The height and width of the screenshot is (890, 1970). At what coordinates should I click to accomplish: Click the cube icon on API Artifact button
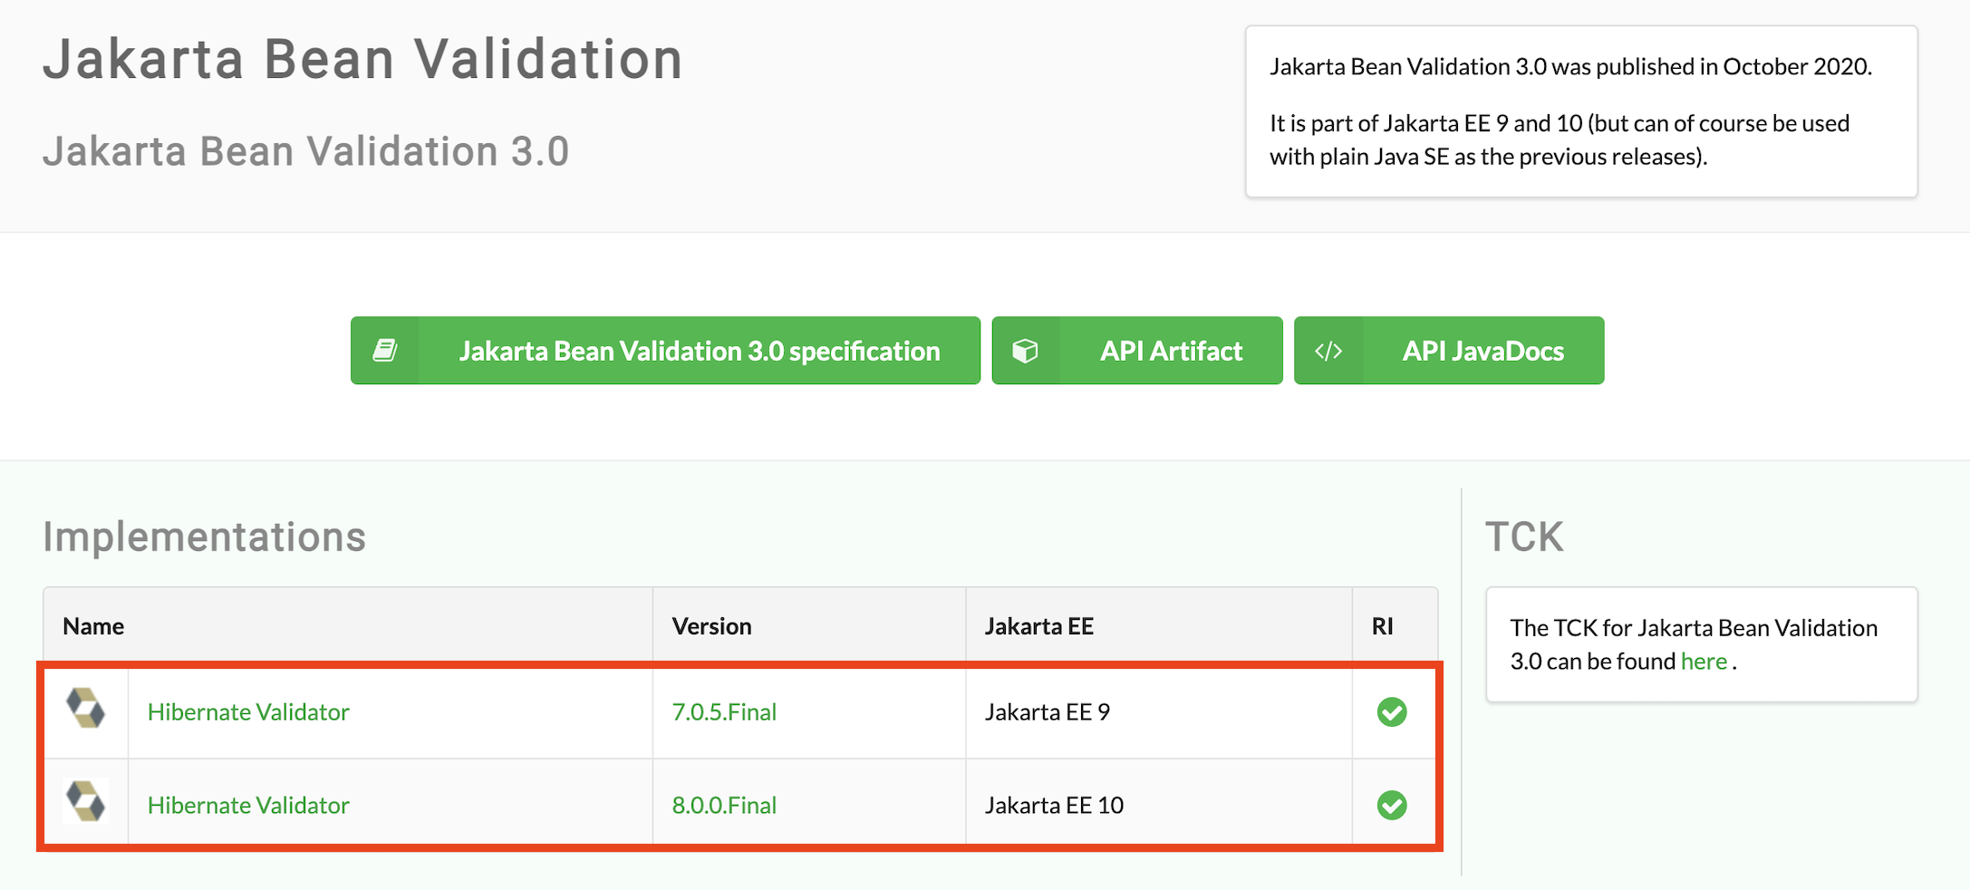1025,351
